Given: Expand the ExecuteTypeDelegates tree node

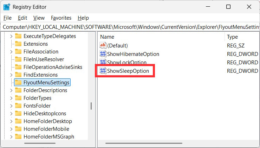Looking at the screenshot, I should (x=11, y=36).
